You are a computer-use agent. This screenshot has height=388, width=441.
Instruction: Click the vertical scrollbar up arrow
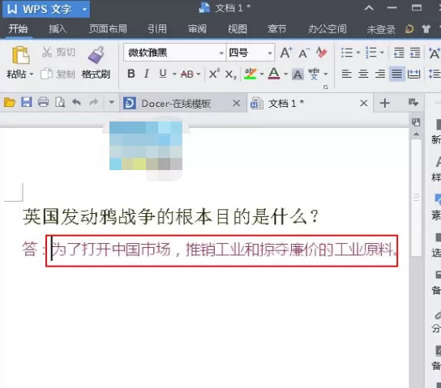416,134
